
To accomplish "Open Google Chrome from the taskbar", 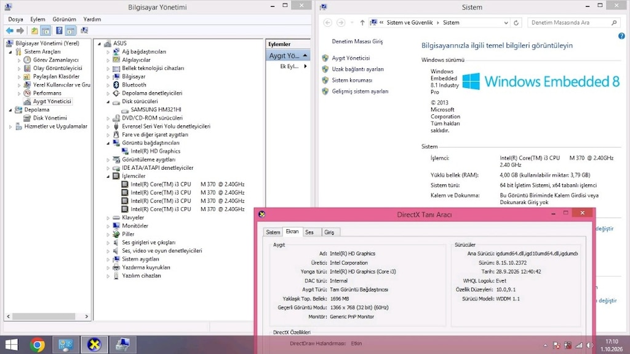I will tap(38, 345).
